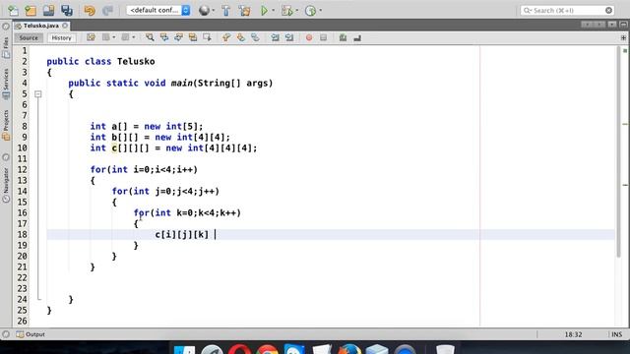This screenshot has height=354, width=630.
Task: Open the Navigator side panel tab
Action: coord(6,185)
